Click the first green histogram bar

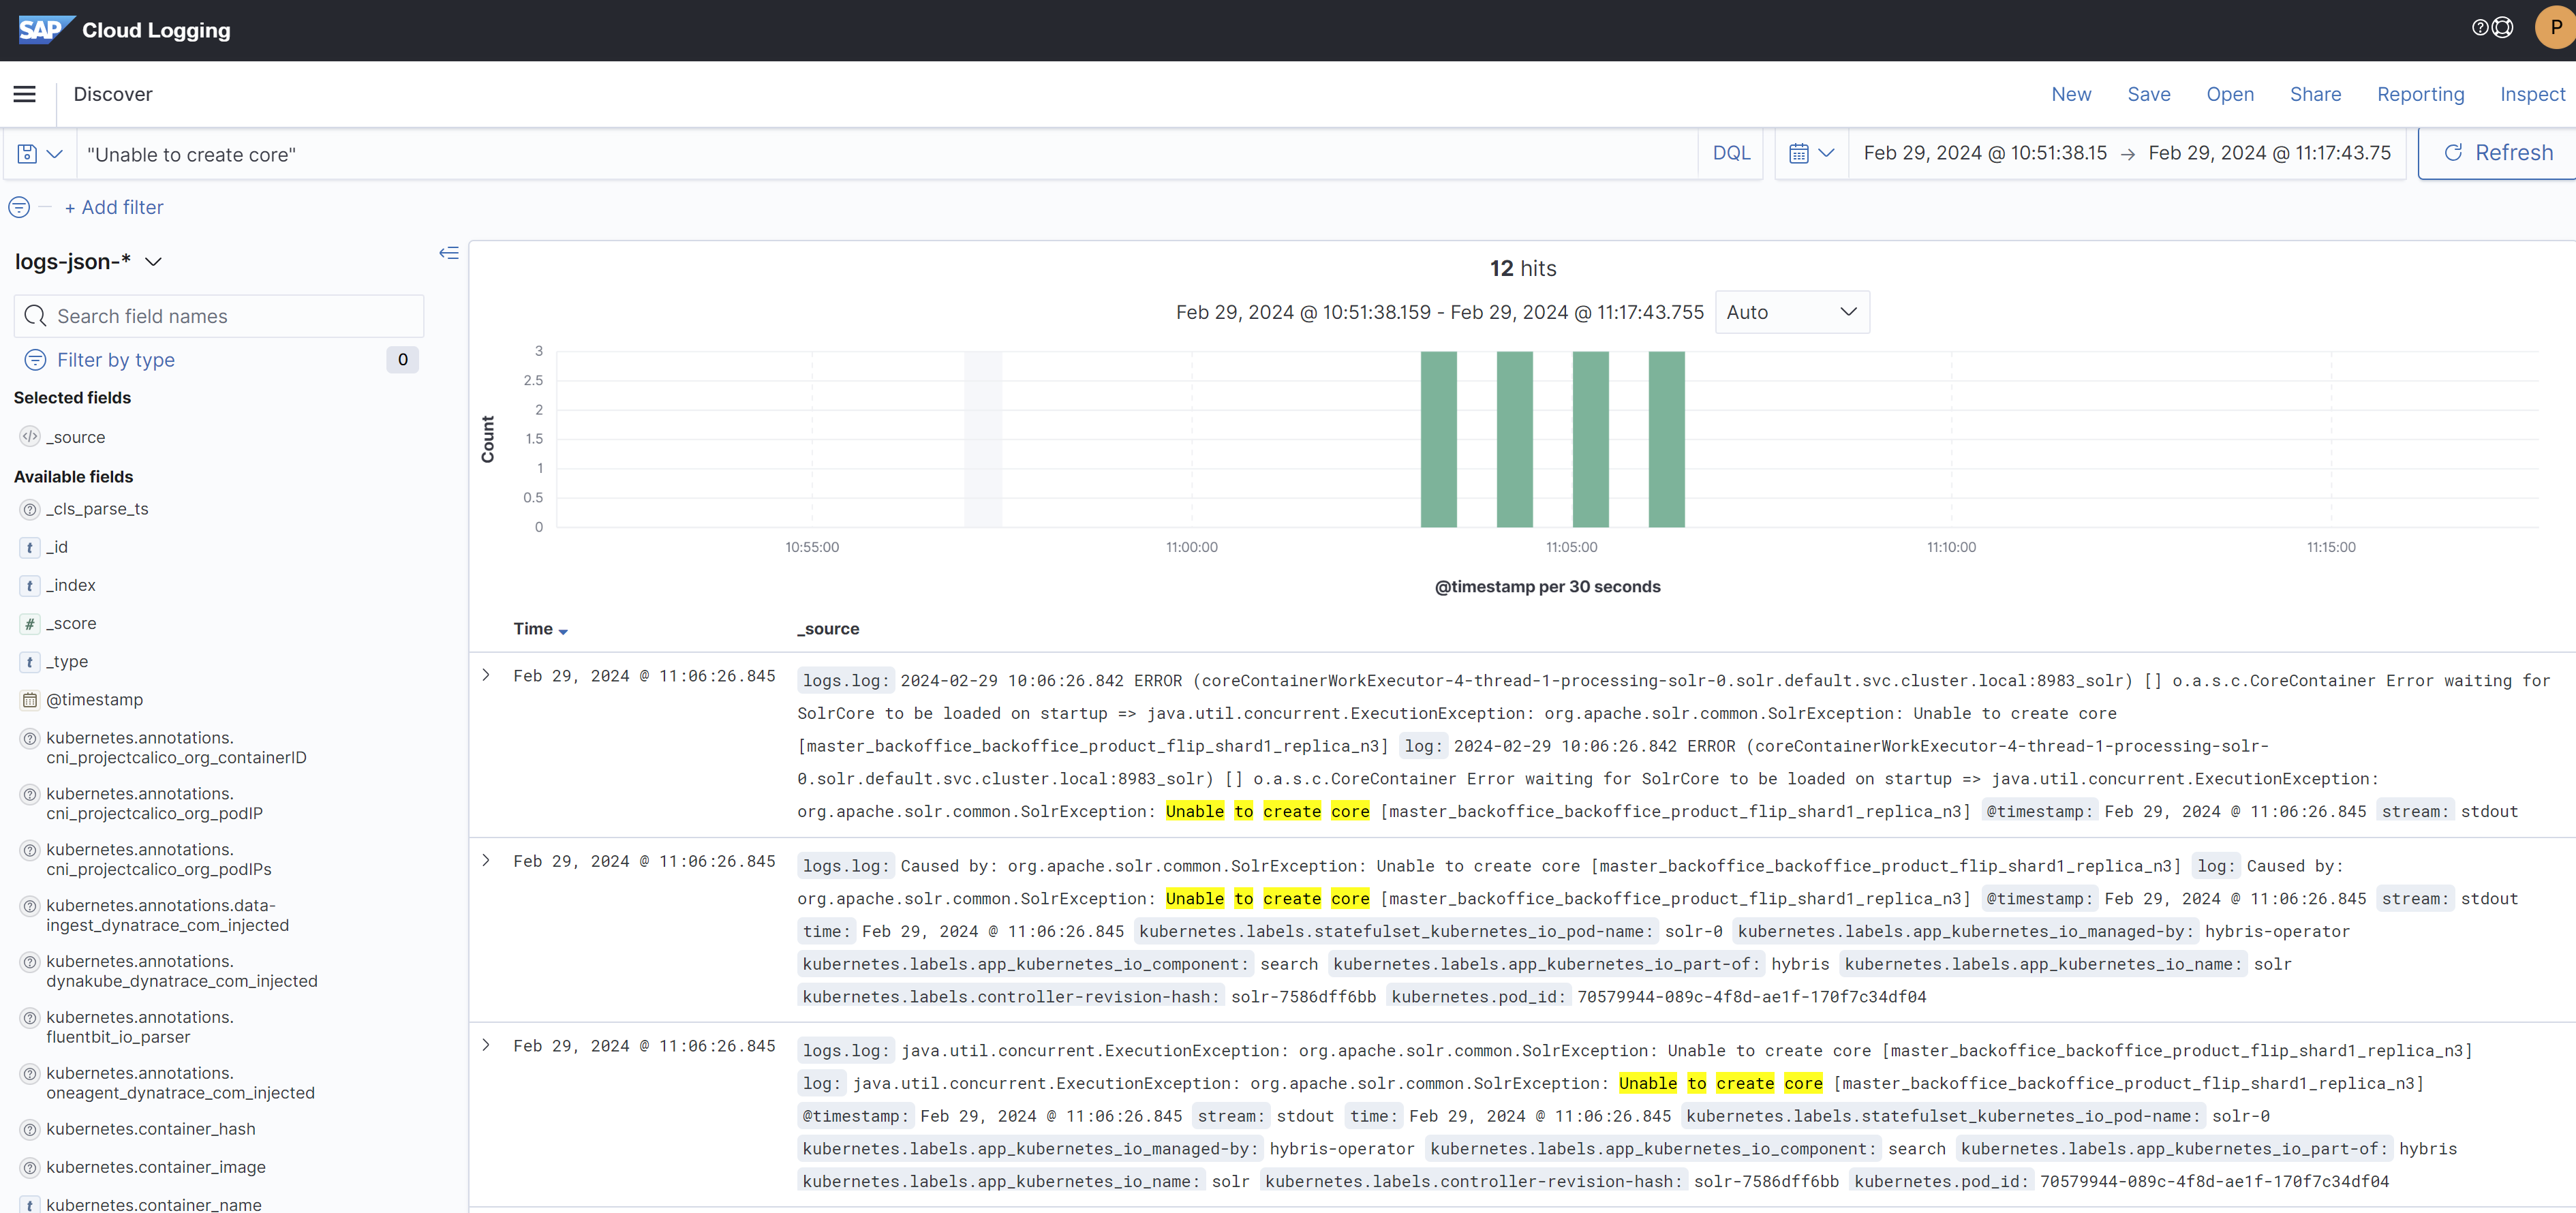(x=1438, y=439)
